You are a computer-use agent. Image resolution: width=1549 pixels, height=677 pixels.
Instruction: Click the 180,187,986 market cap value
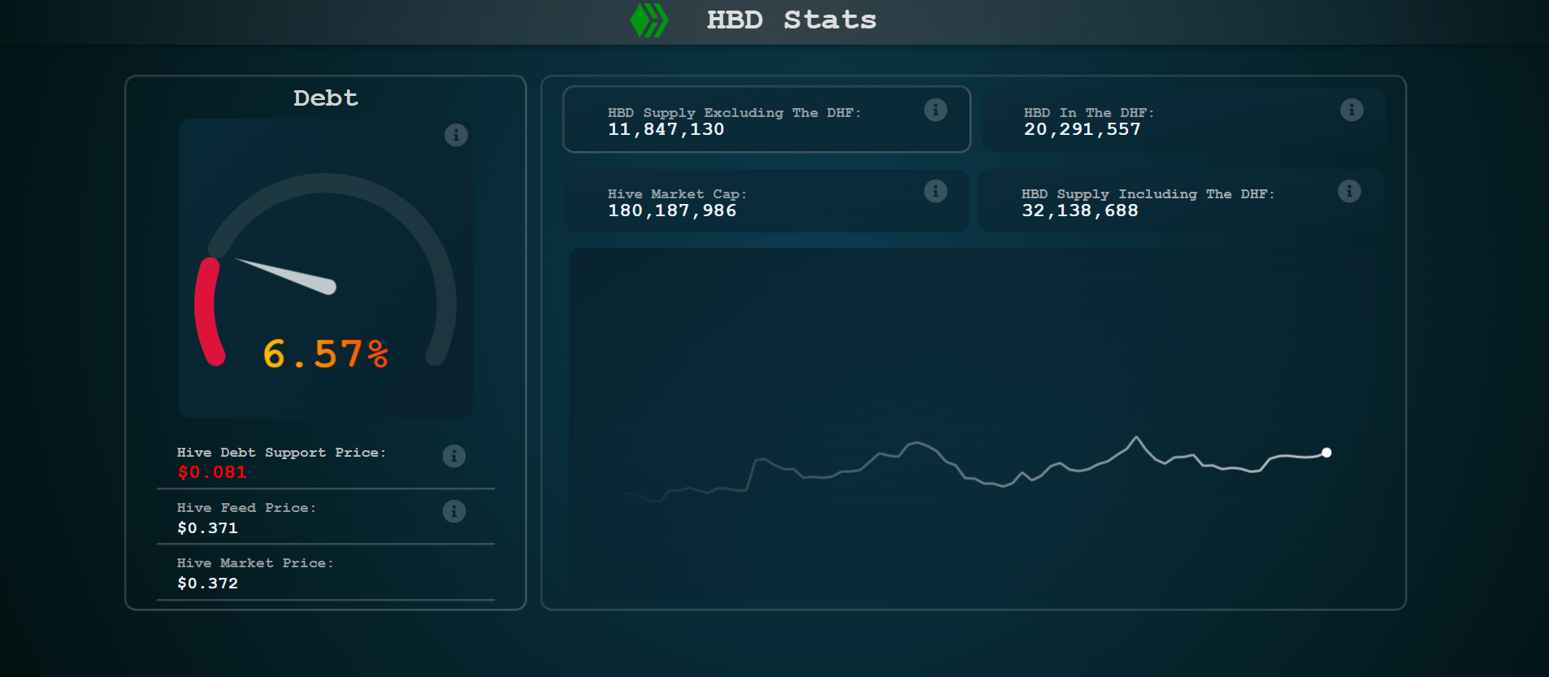pos(672,210)
